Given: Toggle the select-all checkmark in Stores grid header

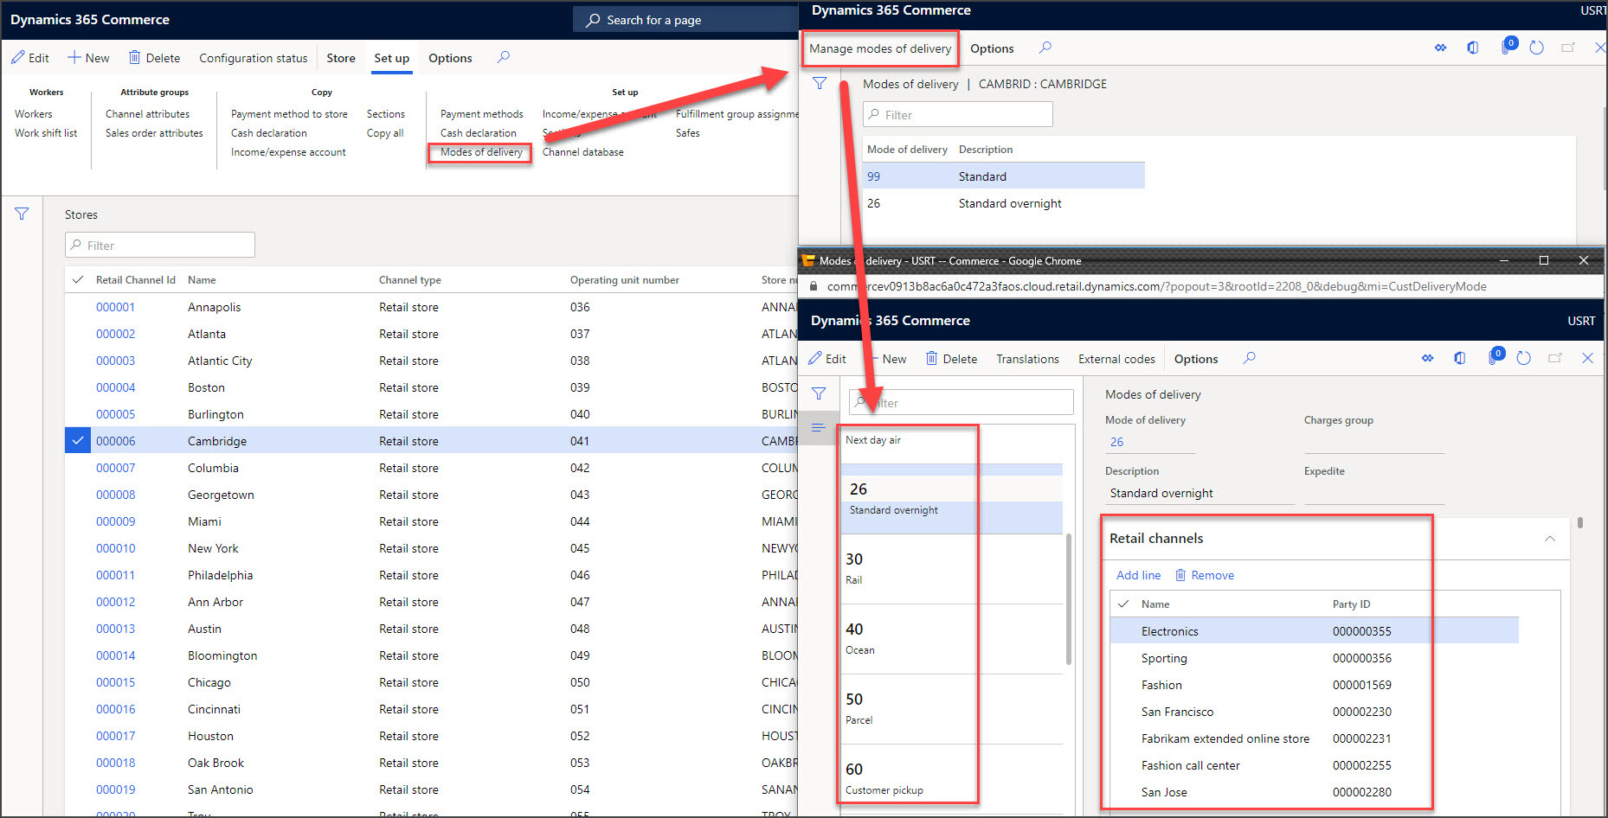Looking at the screenshot, I should (x=78, y=279).
